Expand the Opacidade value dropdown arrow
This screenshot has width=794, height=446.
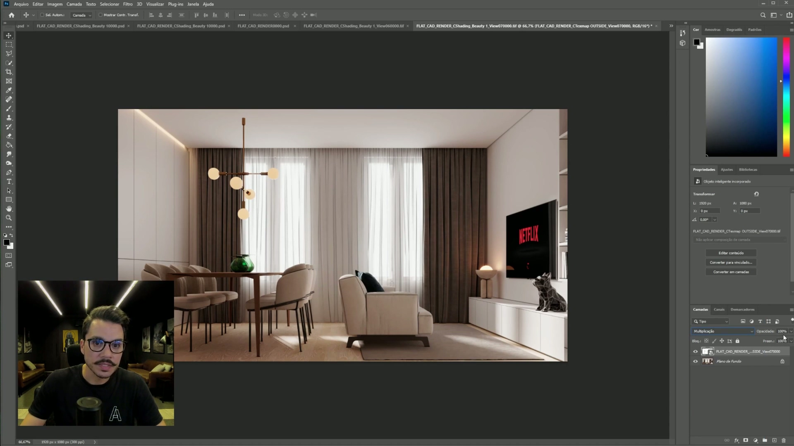pos(791,331)
